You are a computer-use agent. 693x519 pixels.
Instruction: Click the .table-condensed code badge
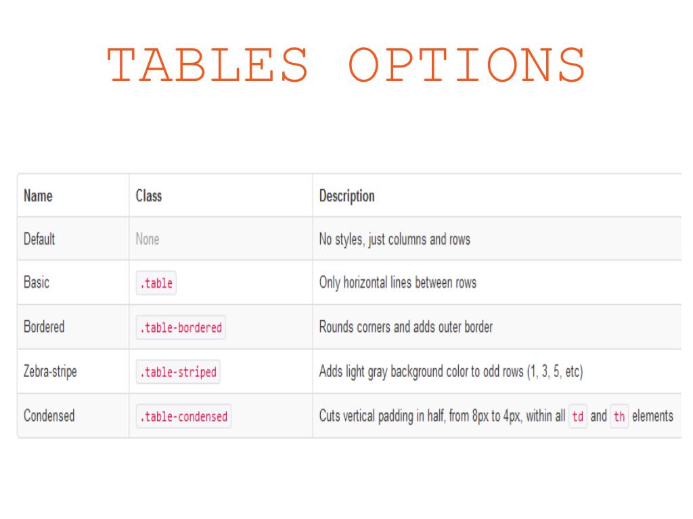click(183, 416)
